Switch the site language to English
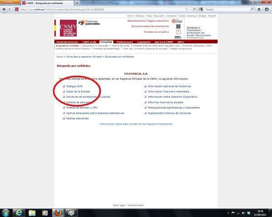Viewport: 272px width, 217px height. [212, 16]
